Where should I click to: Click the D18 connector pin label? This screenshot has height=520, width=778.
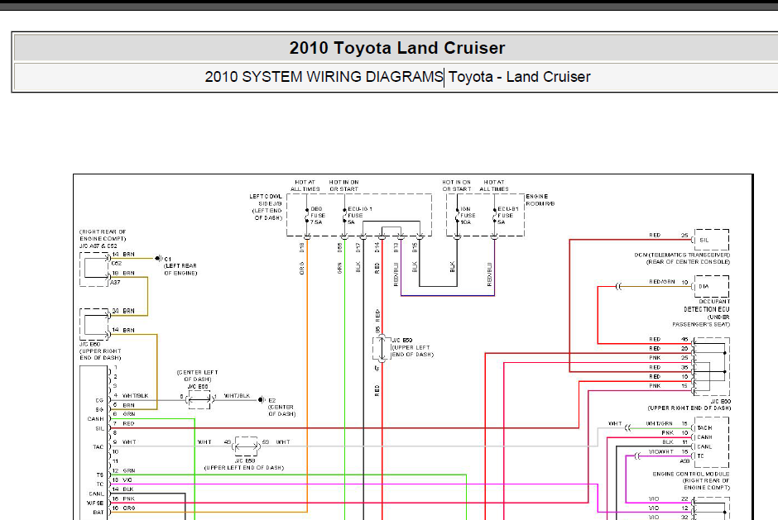[301, 247]
